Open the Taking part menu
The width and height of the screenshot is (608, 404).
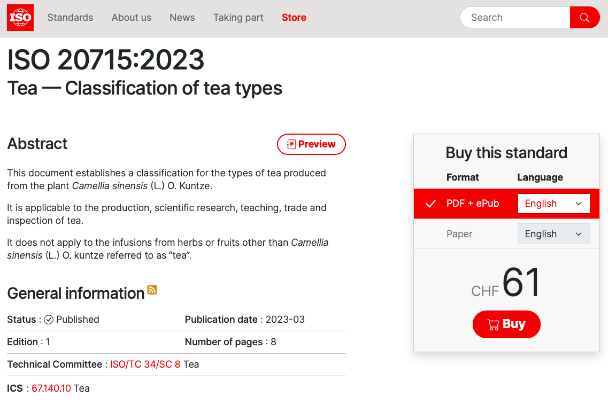(x=238, y=18)
